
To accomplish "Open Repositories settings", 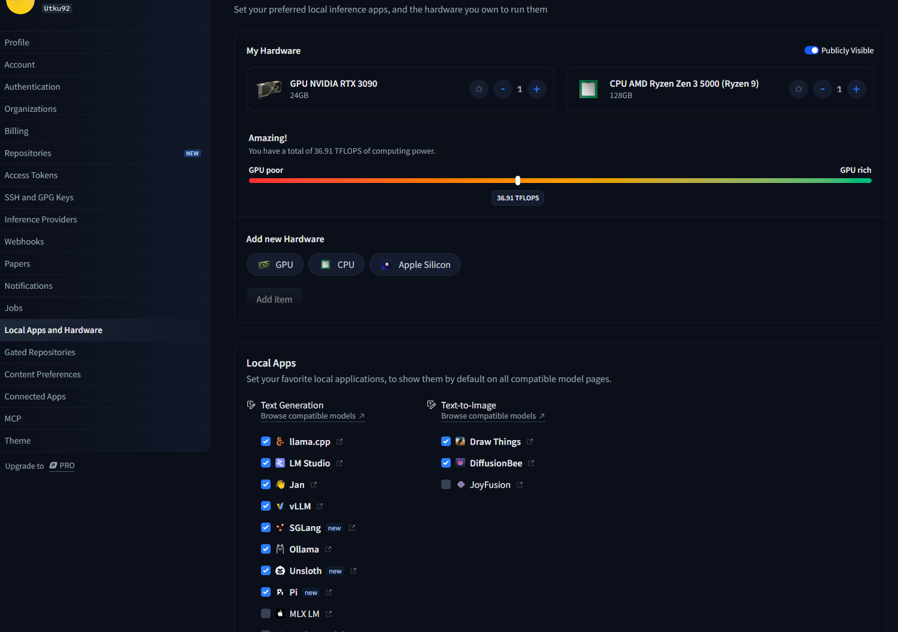I will pyautogui.click(x=105, y=153).
